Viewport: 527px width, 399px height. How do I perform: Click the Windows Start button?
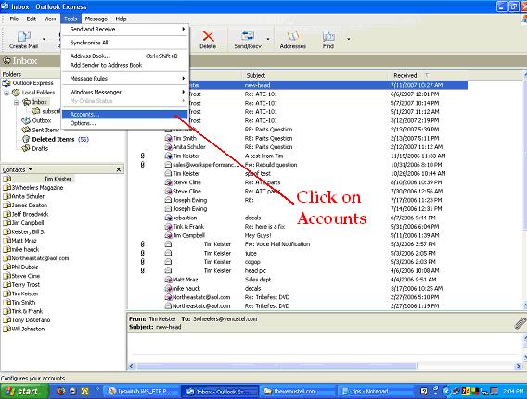click(24, 392)
